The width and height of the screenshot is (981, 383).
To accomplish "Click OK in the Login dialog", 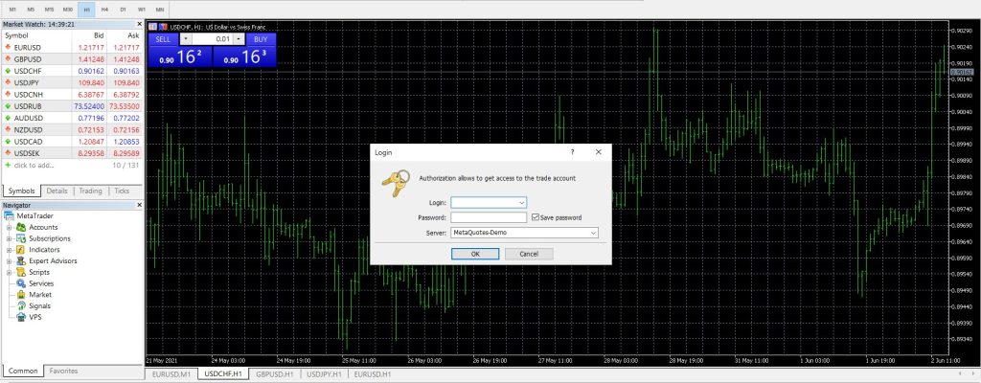I will (475, 254).
